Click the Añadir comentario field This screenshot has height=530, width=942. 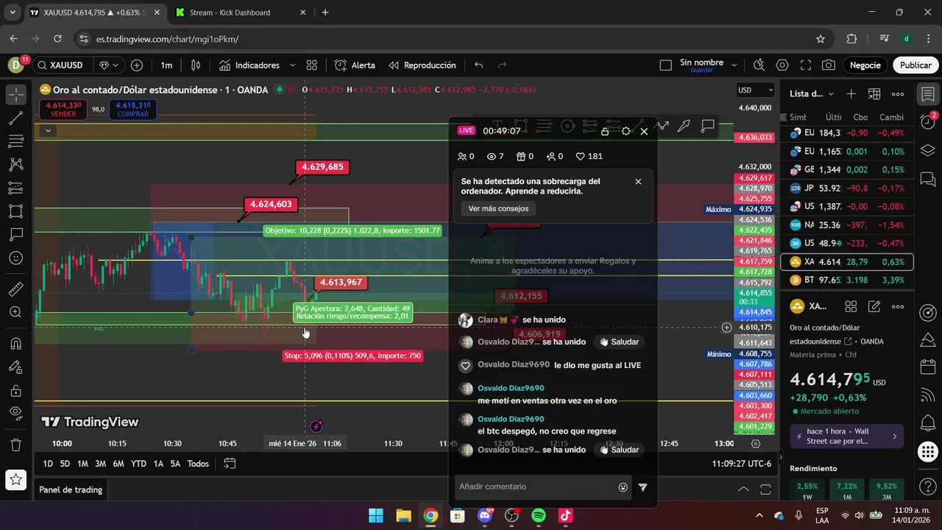pos(543,487)
